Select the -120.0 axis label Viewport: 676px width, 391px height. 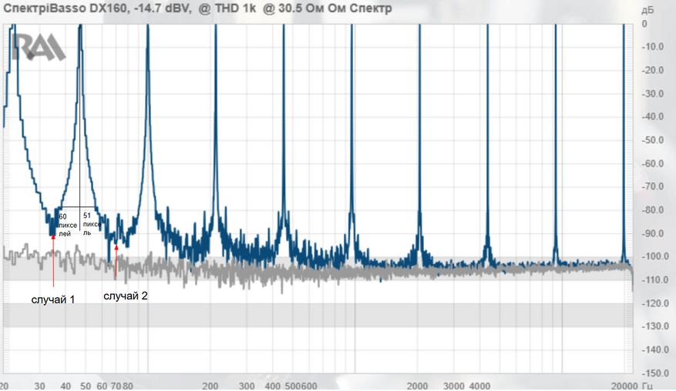(654, 303)
